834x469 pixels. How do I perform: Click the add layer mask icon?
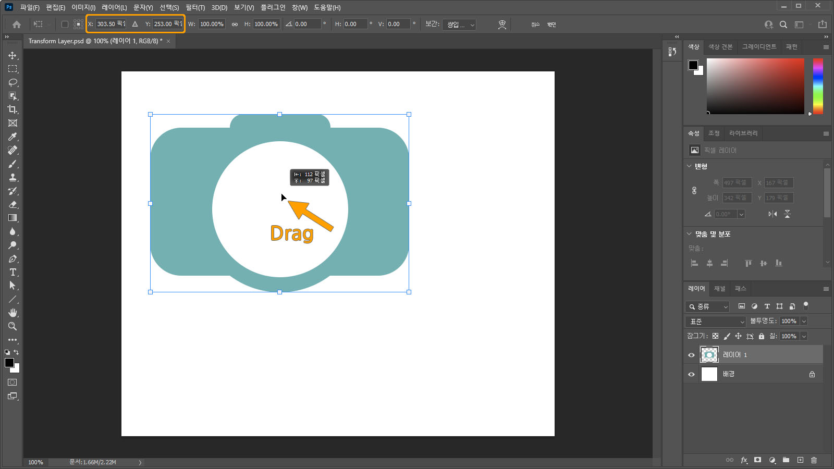pos(757,460)
